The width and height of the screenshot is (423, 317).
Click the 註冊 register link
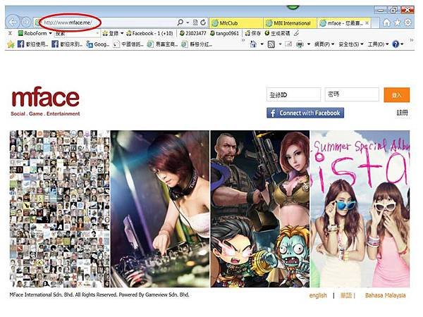(x=402, y=113)
